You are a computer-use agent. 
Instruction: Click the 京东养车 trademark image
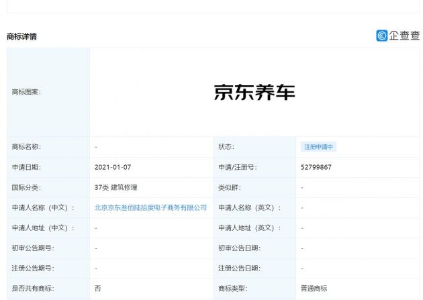pyautogui.click(x=254, y=92)
